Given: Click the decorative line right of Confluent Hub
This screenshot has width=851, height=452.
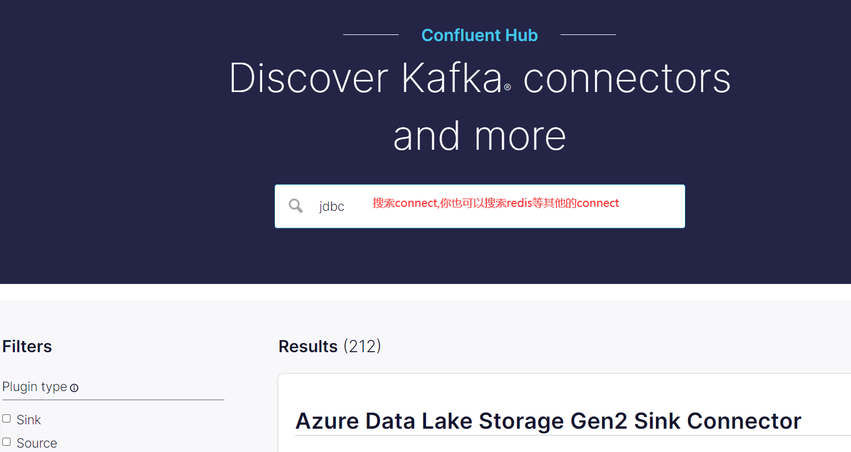Looking at the screenshot, I should tap(588, 35).
